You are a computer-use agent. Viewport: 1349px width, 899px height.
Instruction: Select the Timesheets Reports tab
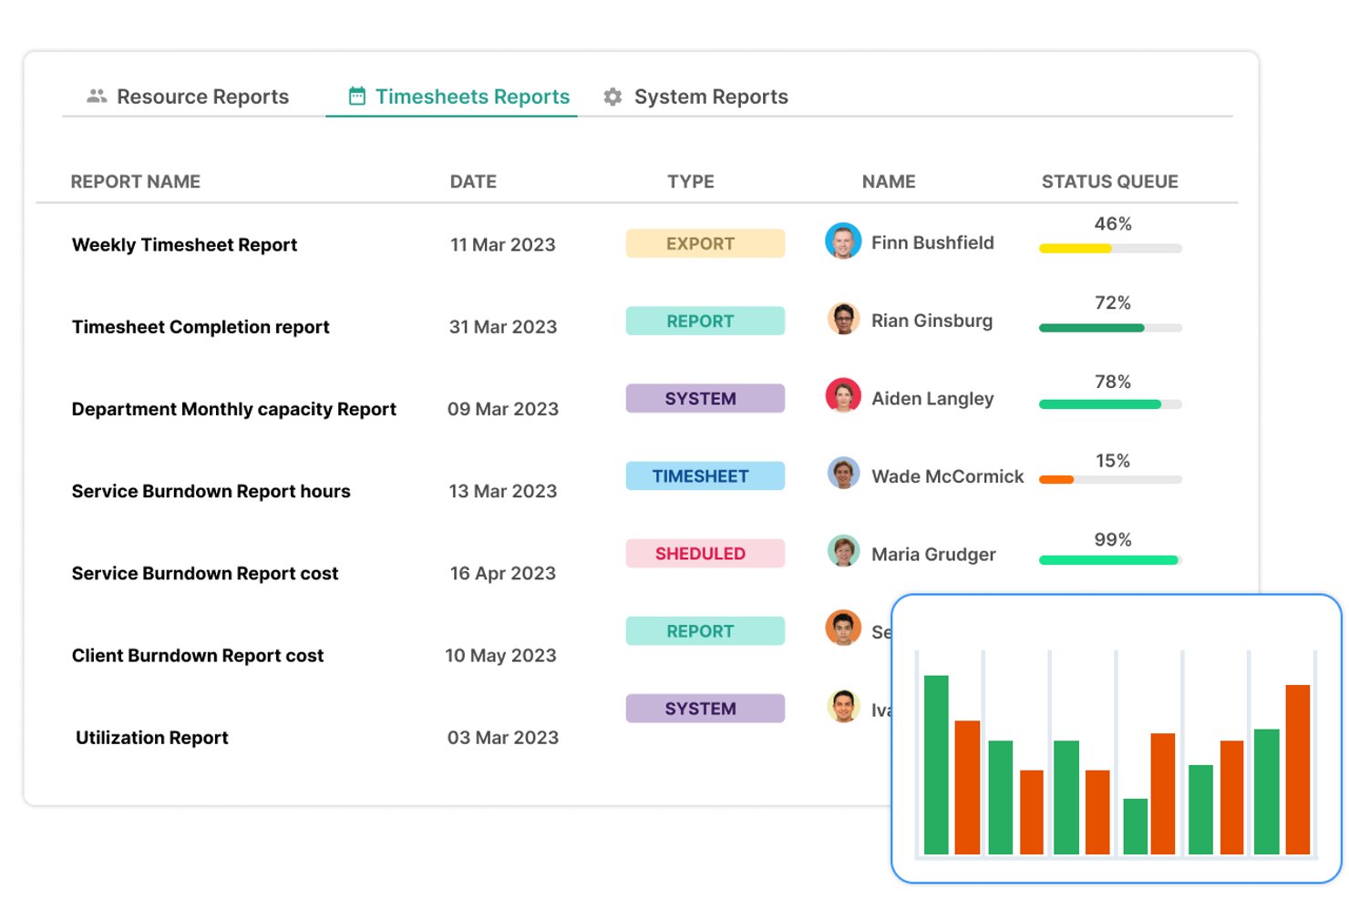(x=459, y=97)
